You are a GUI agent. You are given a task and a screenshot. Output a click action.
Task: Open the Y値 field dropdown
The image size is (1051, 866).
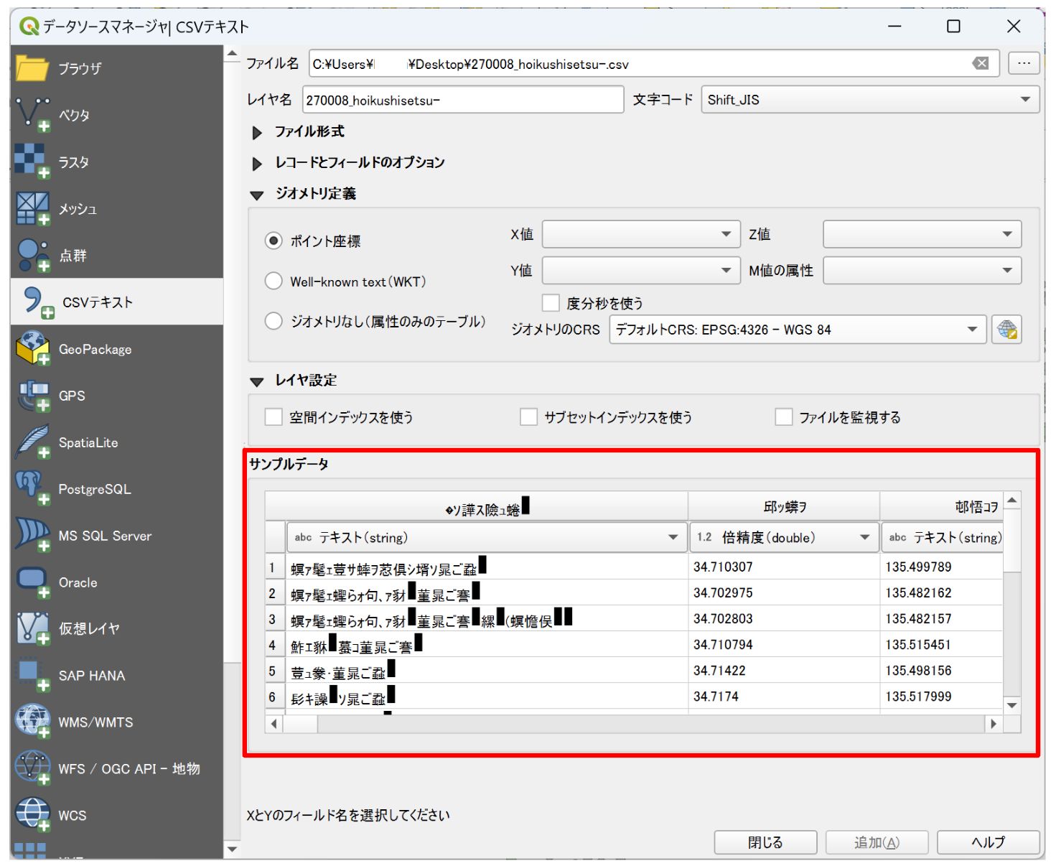point(641,271)
